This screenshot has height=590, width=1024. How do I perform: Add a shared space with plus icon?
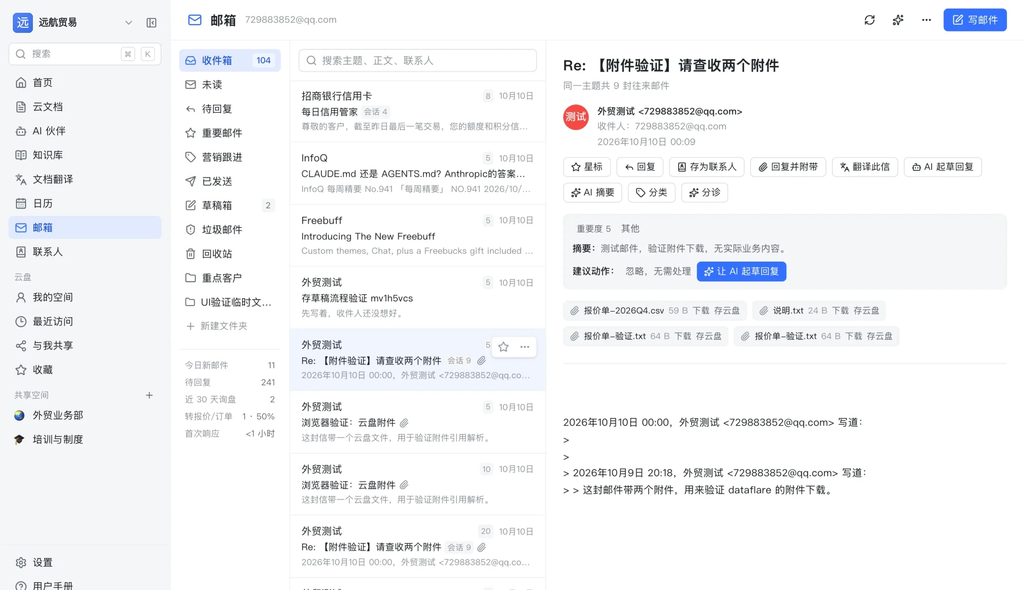(149, 395)
